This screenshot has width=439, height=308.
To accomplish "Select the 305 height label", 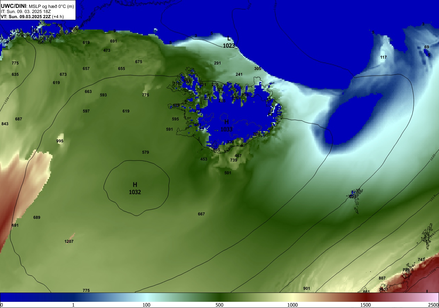I will click(258, 69).
